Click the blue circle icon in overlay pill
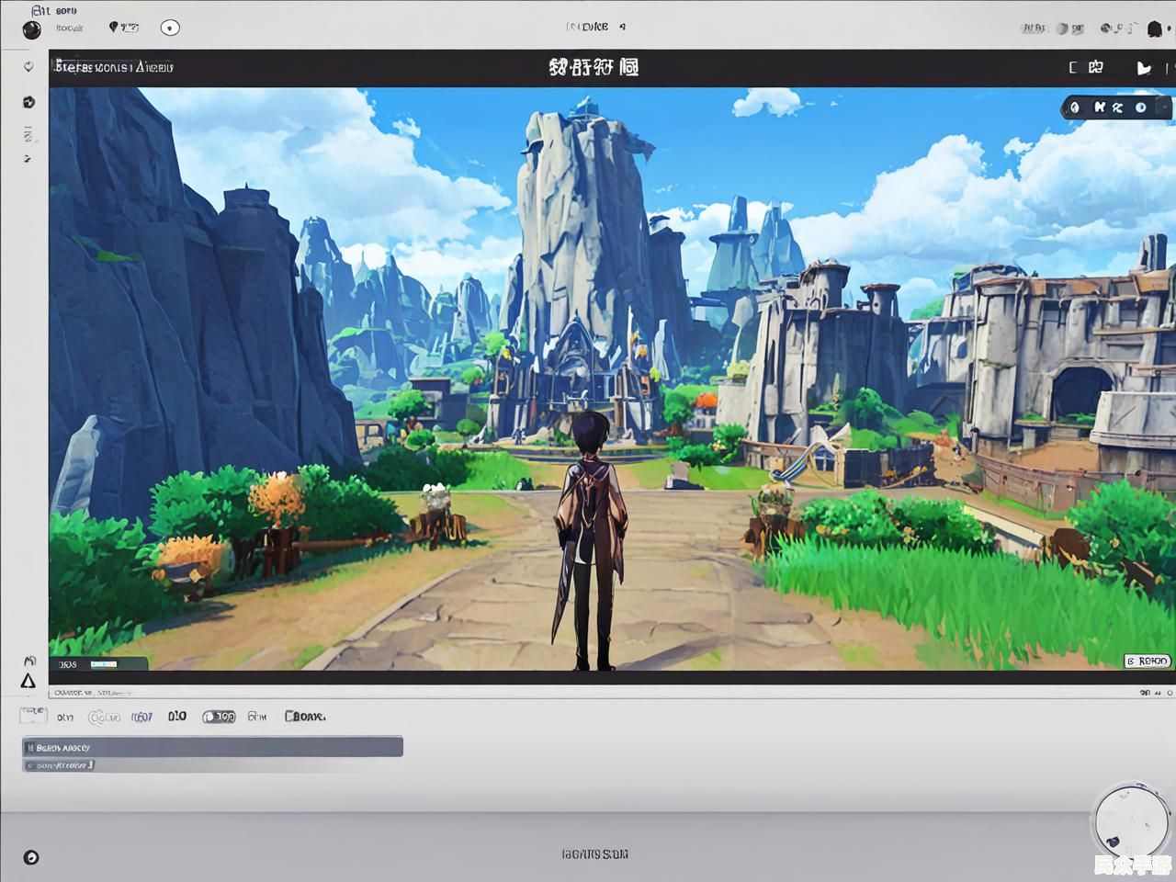Viewport: 1176px width, 882px height. tap(1140, 107)
